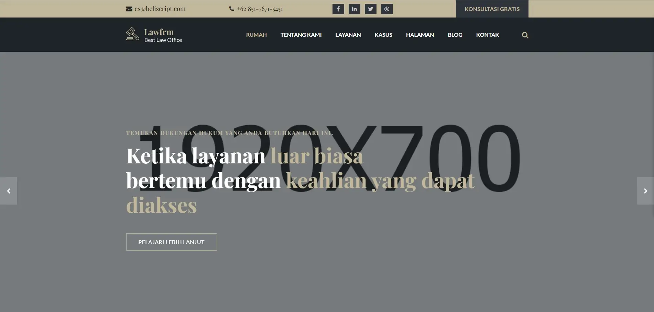
Task: Click the envelope email icon
Action: [129, 9]
